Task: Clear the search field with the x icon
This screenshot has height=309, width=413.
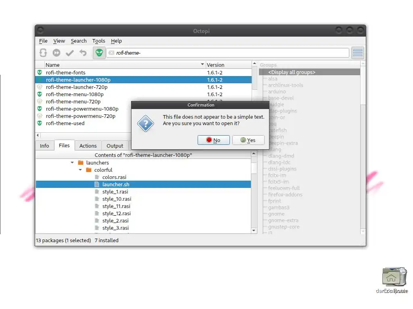Action: coord(111,53)
